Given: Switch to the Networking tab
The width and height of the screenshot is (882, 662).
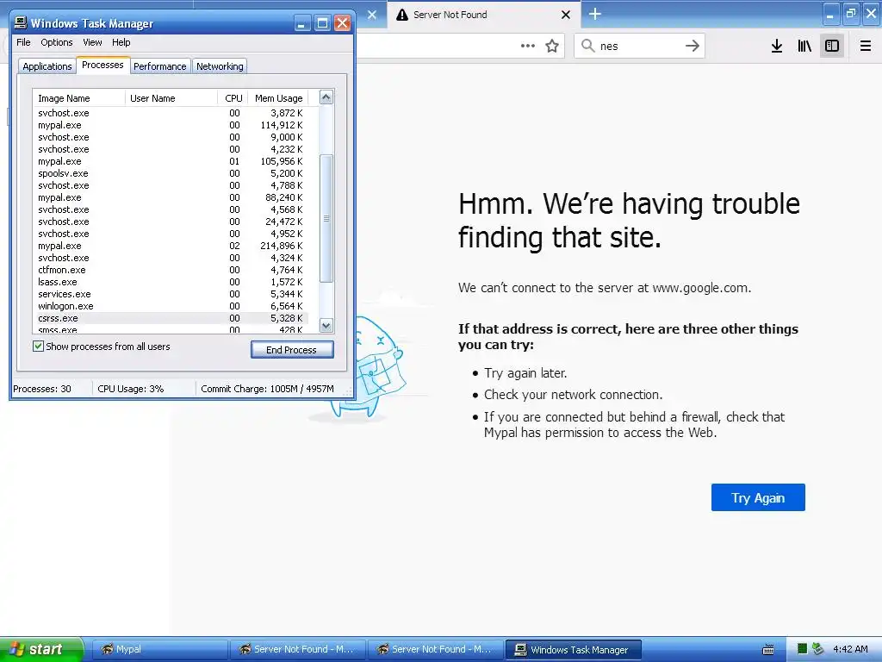Looking at the screenshot, I should point(220,66).
